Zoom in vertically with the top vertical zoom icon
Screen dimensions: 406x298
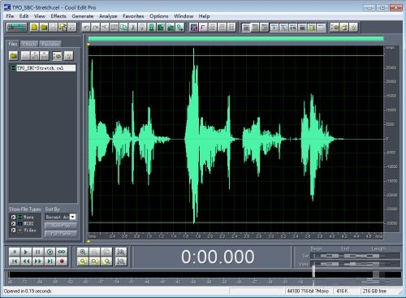tap(121, 252)
